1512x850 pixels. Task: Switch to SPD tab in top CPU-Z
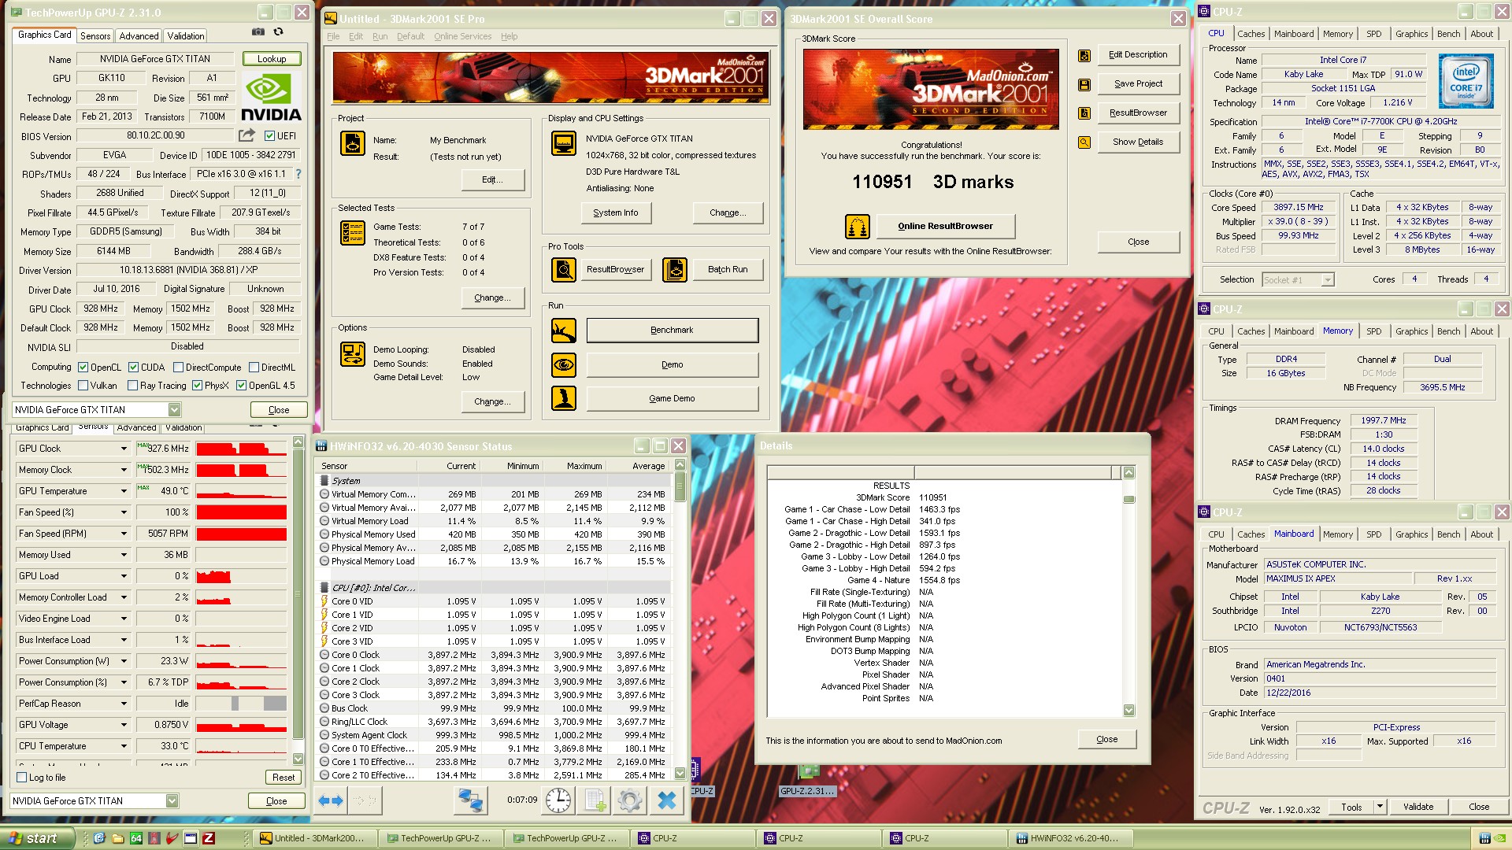click(1373, 34)
